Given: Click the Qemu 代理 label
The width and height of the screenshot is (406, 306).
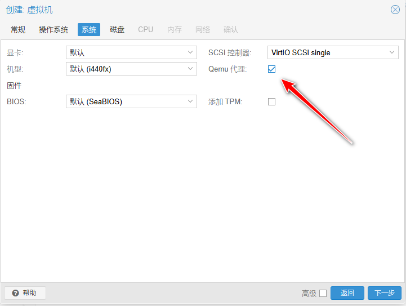Looking at the screenshot, I should click(x=227, y=69).
